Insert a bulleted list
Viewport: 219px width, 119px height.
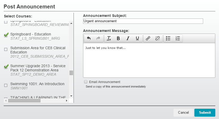pyautogui.click(x=168, y=38)
